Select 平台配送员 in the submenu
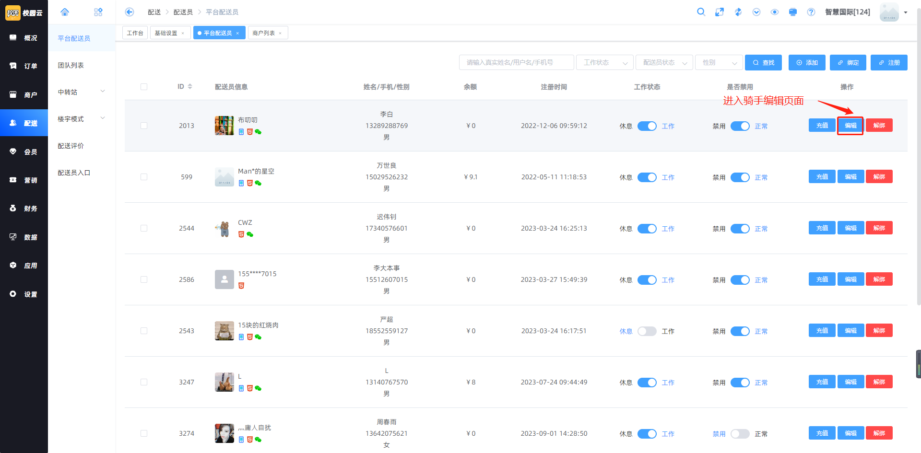The image size is (921, 453). 82,38
